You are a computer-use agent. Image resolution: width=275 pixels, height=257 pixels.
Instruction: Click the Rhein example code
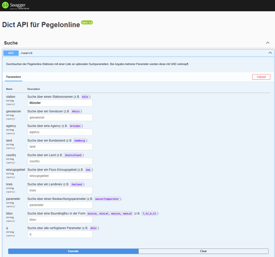[76, 111]
